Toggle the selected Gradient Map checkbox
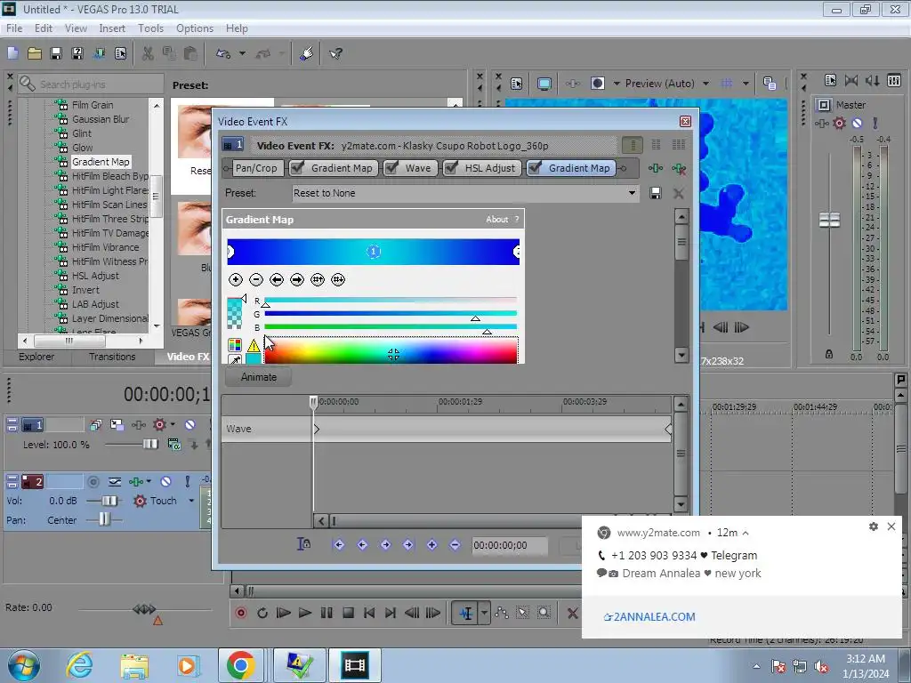911x683 pixels. pyautogui.click(x=535, y=168)
